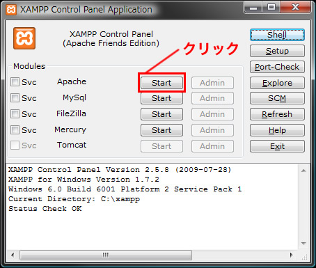Start the Apache module
Screen dimensions: 316x268
161,83
